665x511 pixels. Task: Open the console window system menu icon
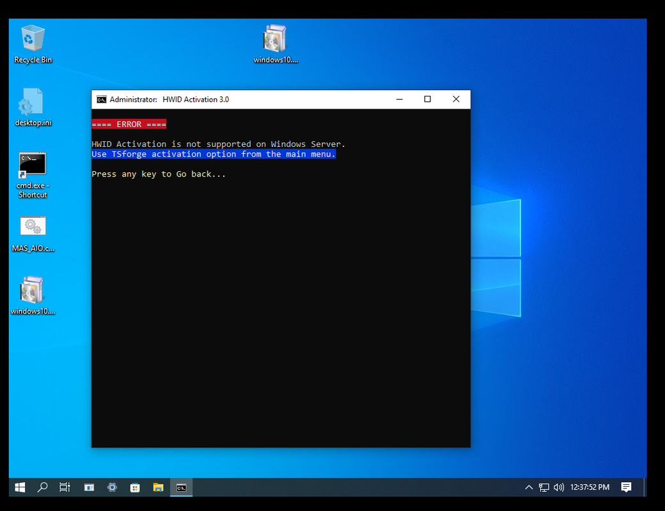click(x=102, y=100)
